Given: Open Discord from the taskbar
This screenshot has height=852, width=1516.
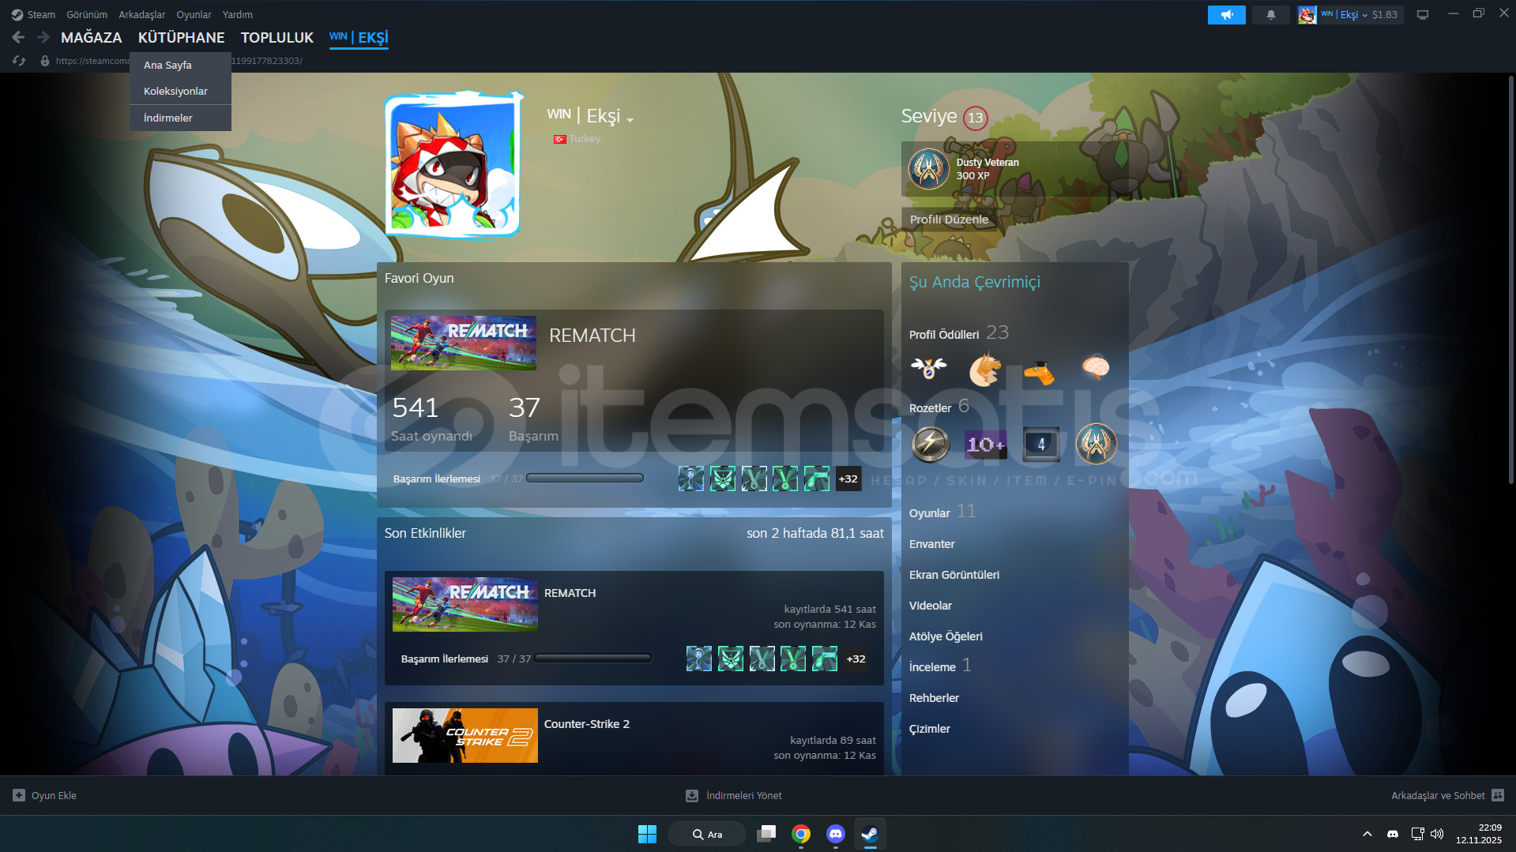Looking at the screenshot, I should (x=835, y=834).
